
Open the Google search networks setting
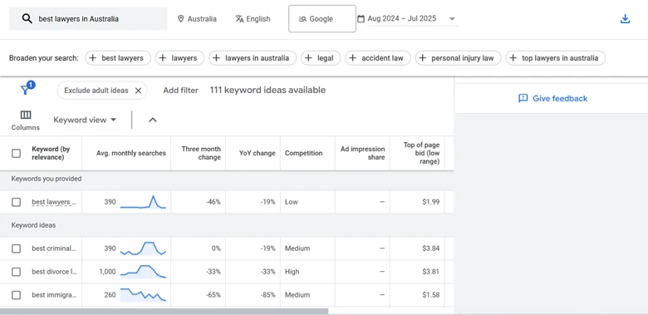[322, 18]
